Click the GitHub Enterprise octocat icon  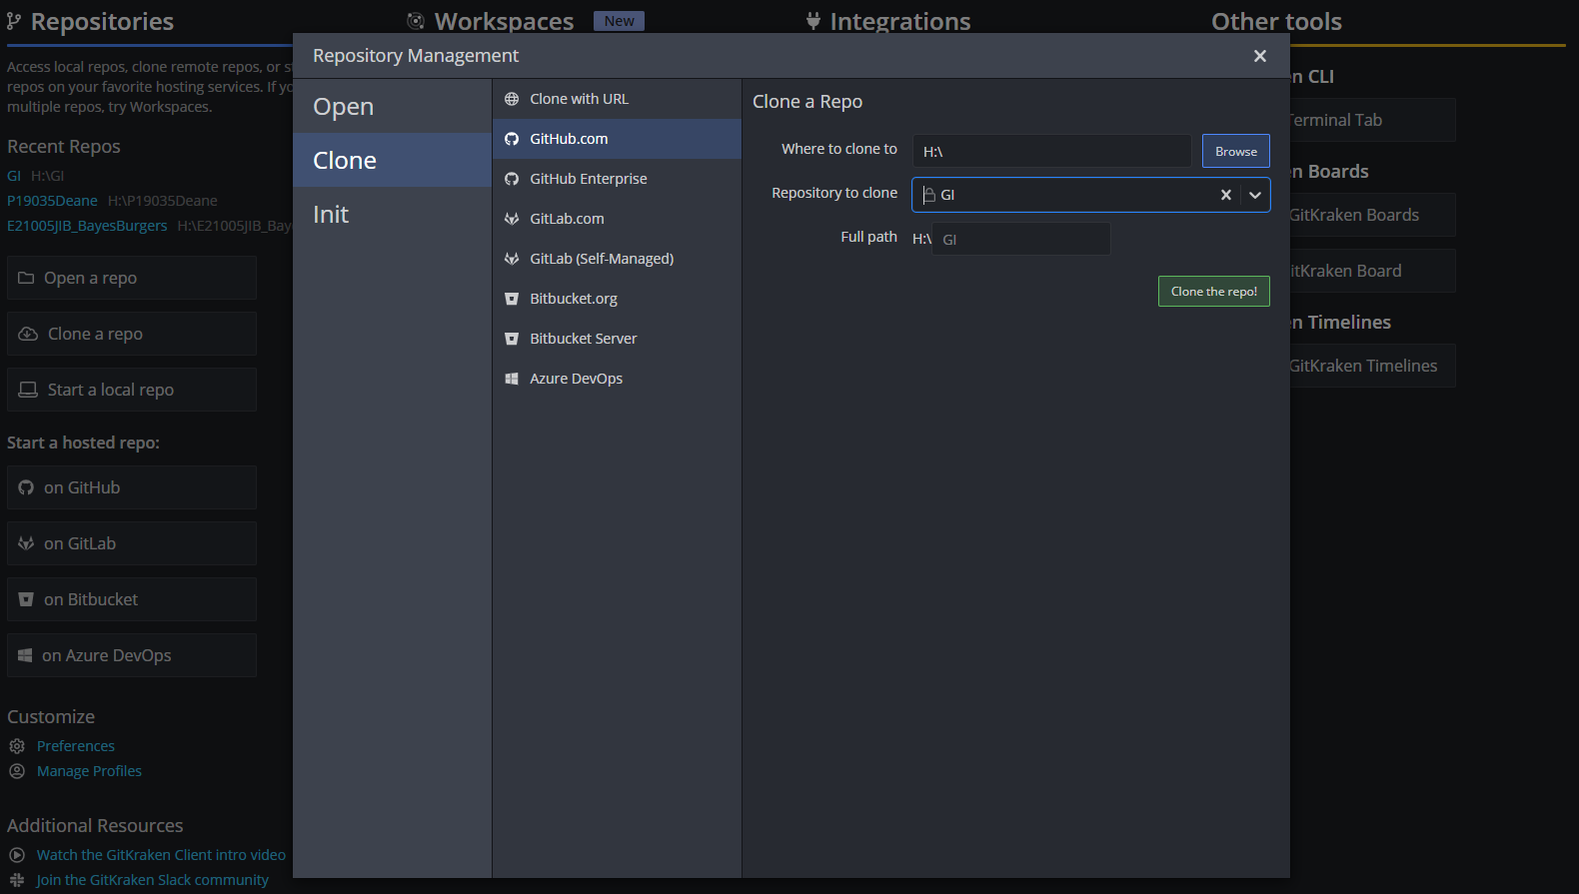click(512, 179)
